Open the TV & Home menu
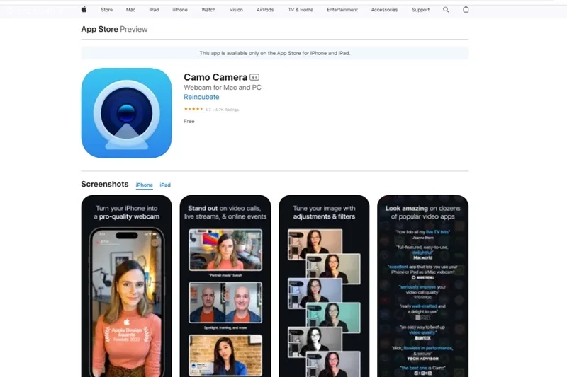This screenshot has width=567, height=377. coord(301,10)
